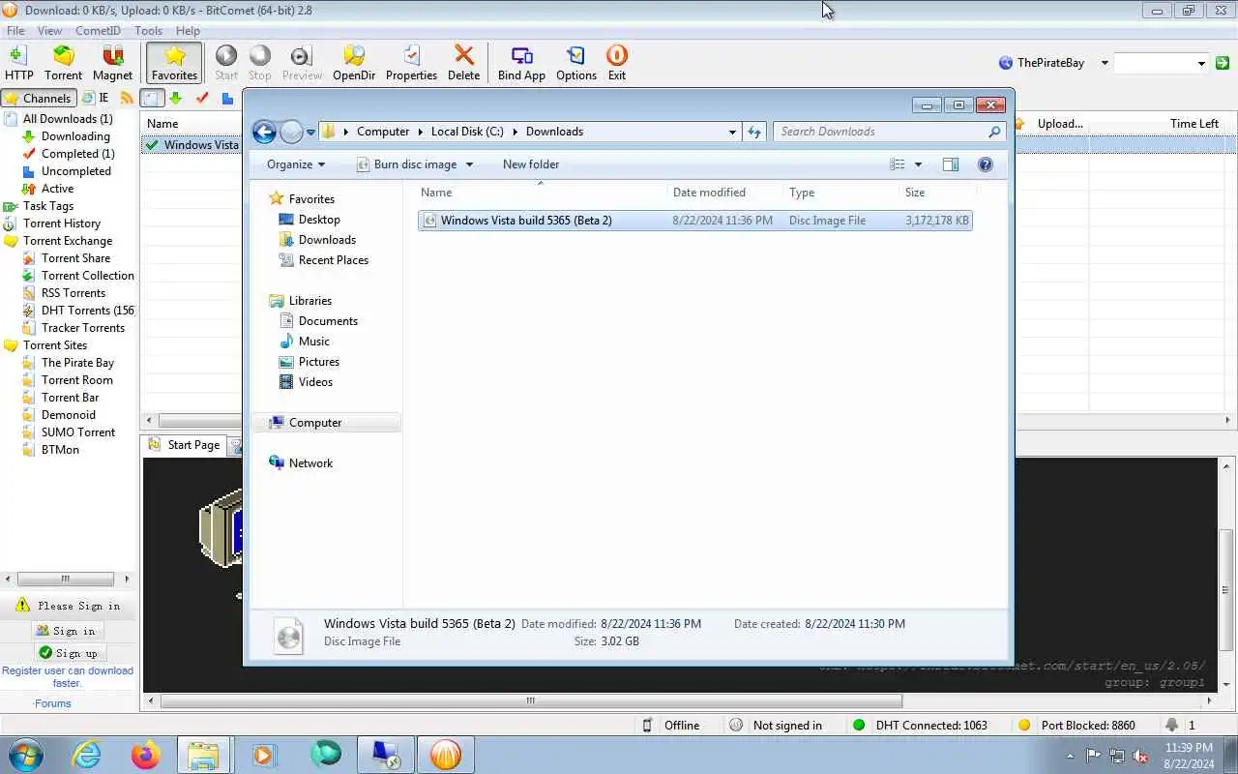The height and width of the screenshot is (774, 1238).
Task: Select Completed (1) in sidebar
Action: pos(77,154)
